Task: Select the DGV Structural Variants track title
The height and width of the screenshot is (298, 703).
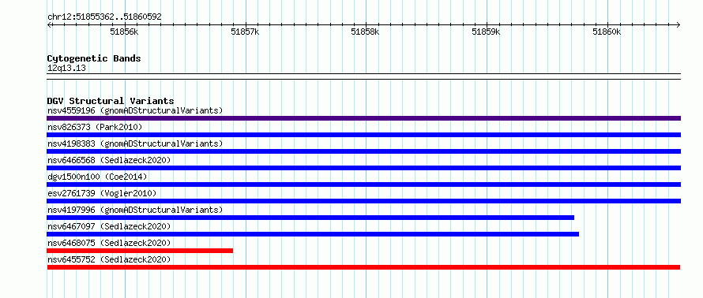Action: click(111, 101)
